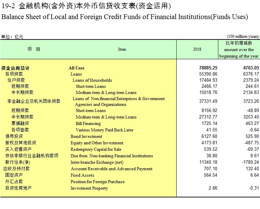Click the value -487.75
The height and width of the screenshot is (209, 260).
click(251, 143)
